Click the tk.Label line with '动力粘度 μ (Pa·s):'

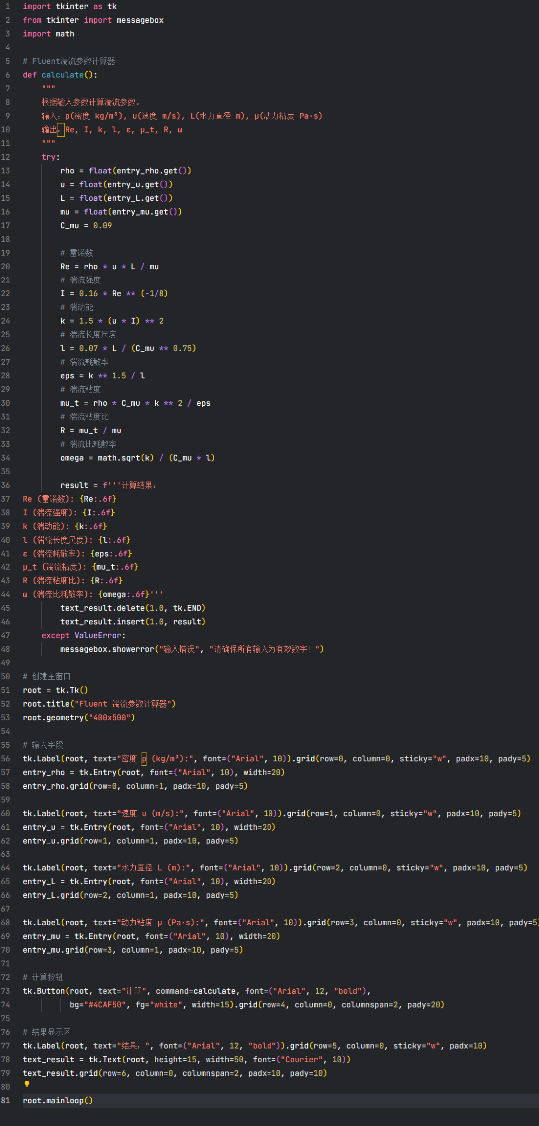pos(281,923)
